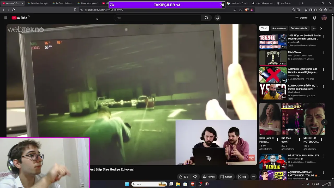The width and height of the screenshot is (334, 188).
Task: Open the AŞIRI UCUZA SATILAN LAPTOP thumbnail
Action: (x=273, y=175)
